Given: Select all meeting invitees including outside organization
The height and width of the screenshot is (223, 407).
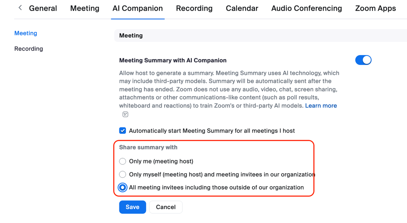Looking at the screenshot, I should tap(123, 188).
